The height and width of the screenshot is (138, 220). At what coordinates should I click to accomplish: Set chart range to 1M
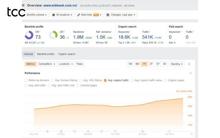click(x=130, y=64)
